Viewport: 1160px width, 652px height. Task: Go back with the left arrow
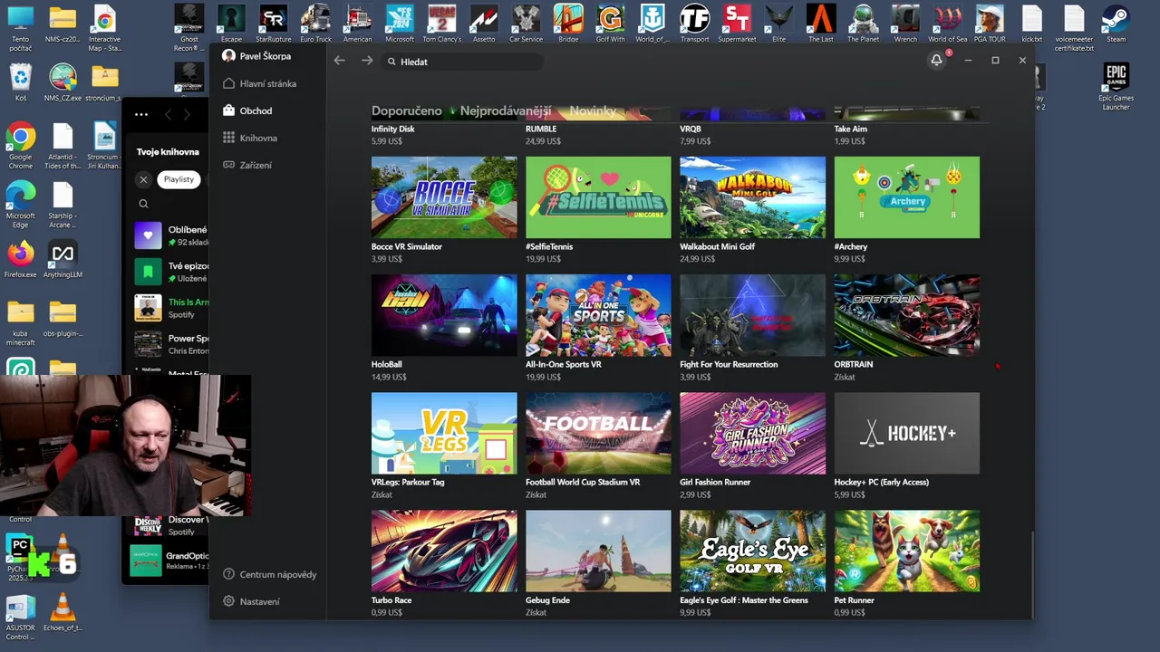tap(339, 61)
